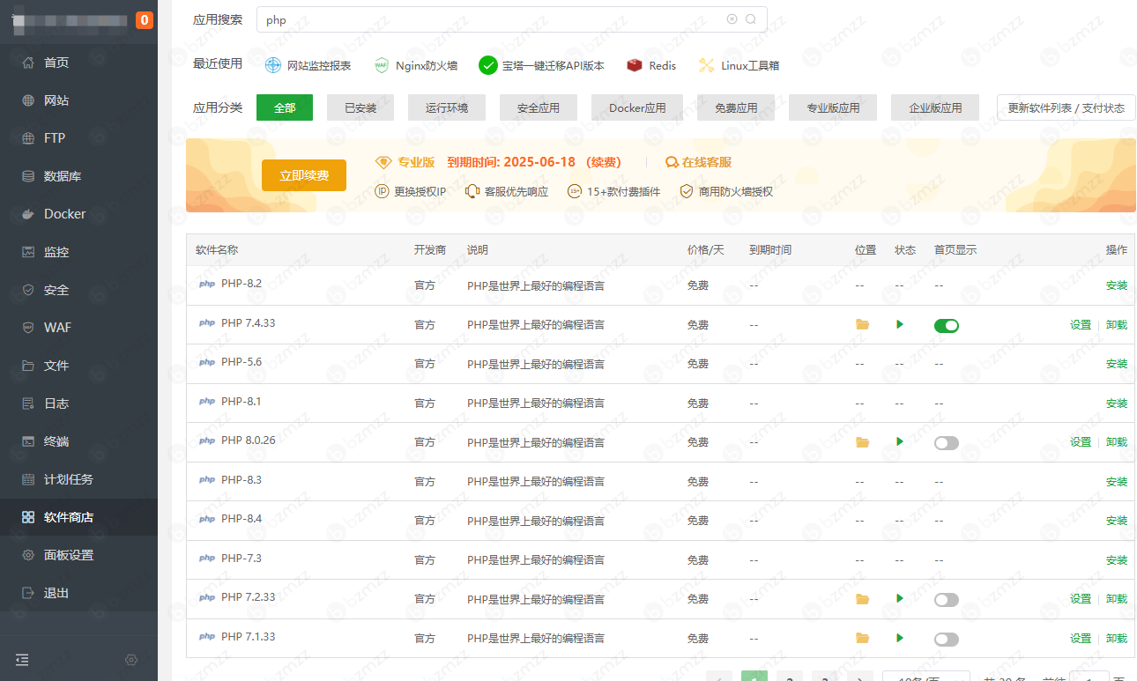Screen dimensions: 1137x681
Task: Click the magnifier search icon
Action: pos(751,19)
